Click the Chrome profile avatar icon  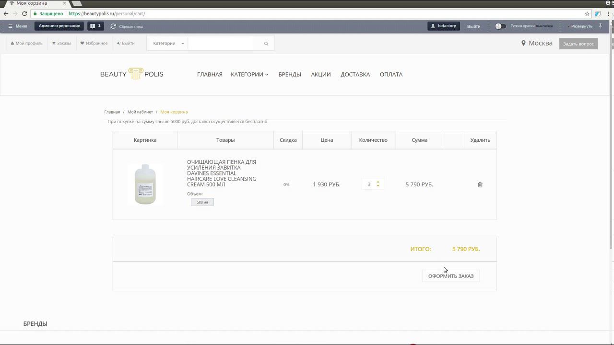pos(608,3)
